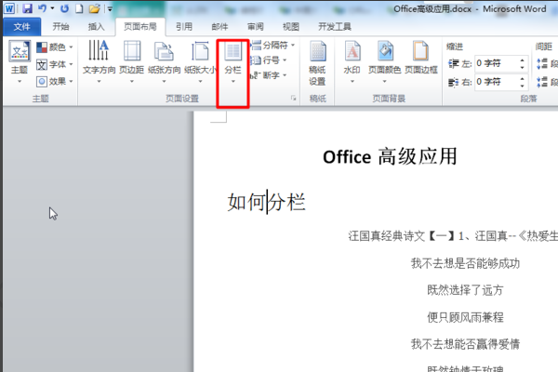The width and height of the screenshot is (558, 372).
Task: Increase right indent with up stepper
Action: (522, 78)
